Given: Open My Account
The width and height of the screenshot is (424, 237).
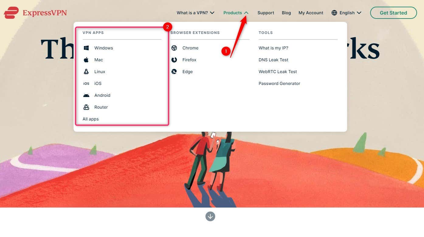Looking at the screenshot, I should [311, 13].
